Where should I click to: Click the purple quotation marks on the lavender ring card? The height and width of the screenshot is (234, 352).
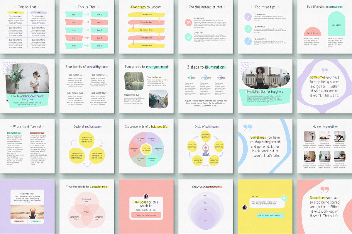[x=324, y=71]
